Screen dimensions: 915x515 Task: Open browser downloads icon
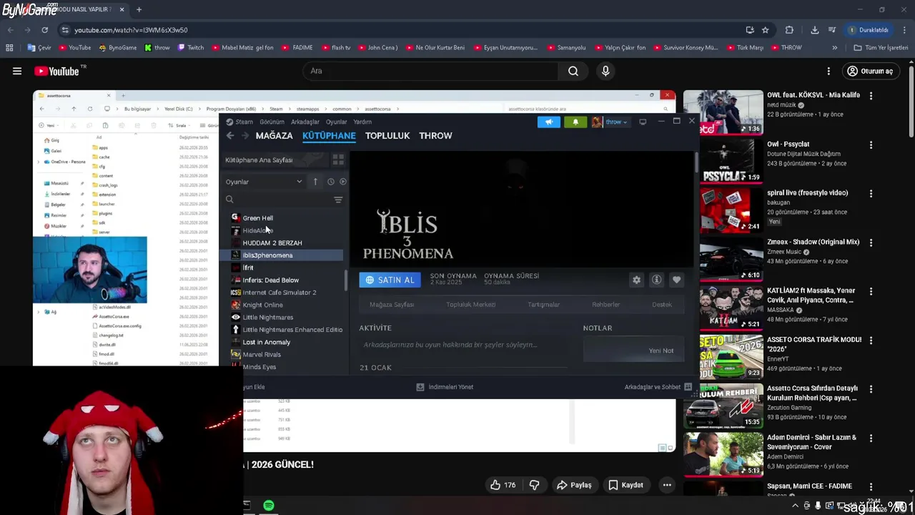pyautogui.click(x=814, y=30)
